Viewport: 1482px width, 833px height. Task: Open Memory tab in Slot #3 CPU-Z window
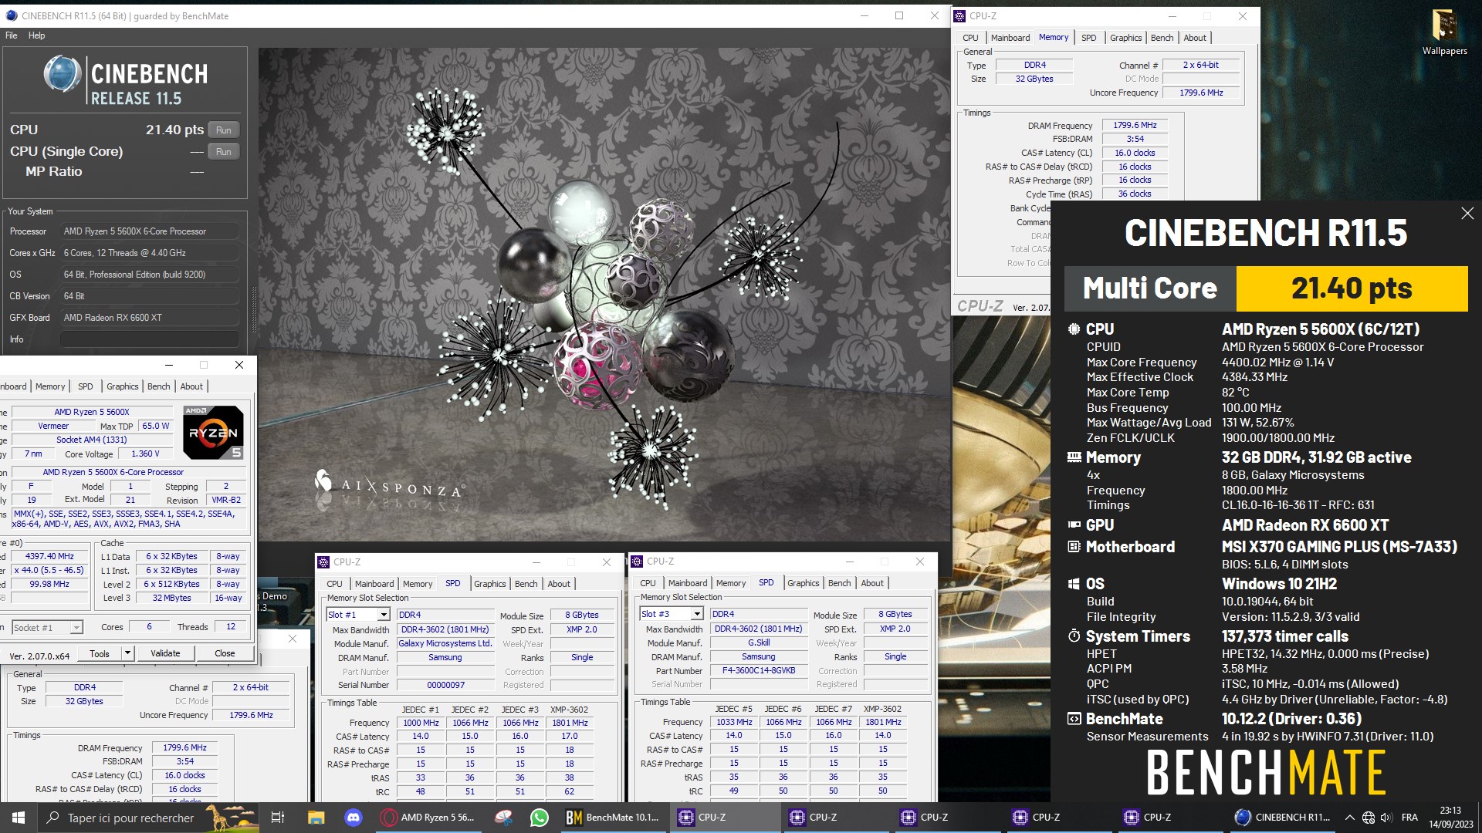click(731, 583)
